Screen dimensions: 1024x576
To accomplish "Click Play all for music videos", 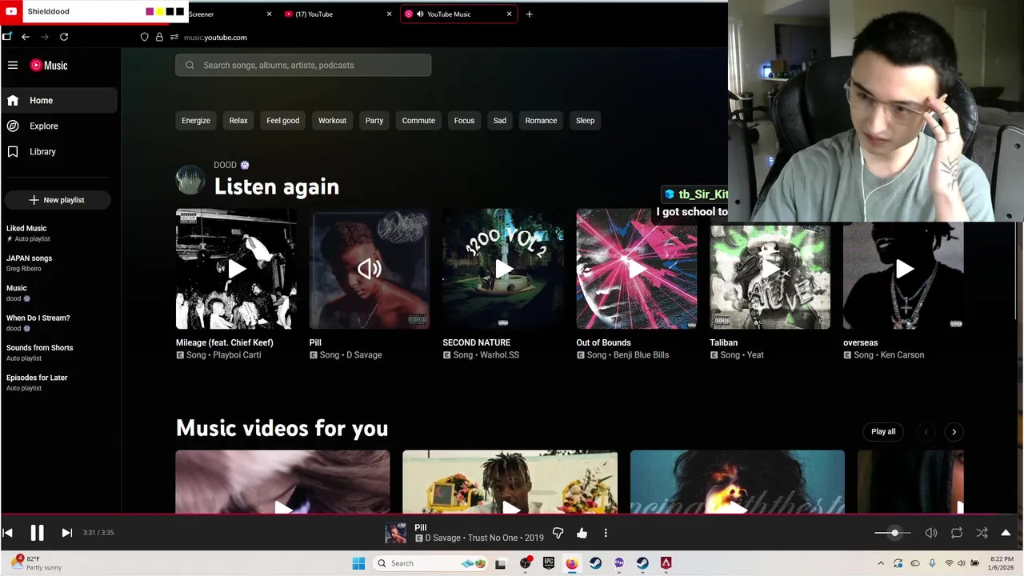I will click(x=883, y=431).
